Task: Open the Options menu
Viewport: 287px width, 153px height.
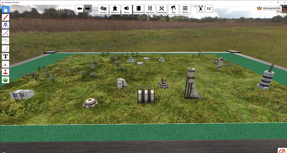Action: tap(150, 10)
